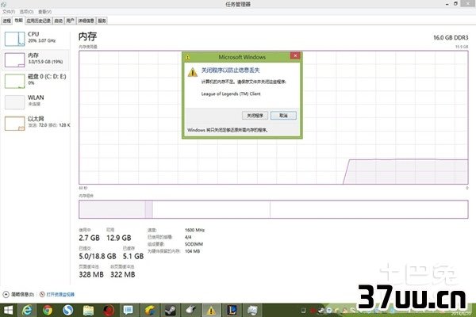Open the 查看(V) menu

tap(44, 12)
